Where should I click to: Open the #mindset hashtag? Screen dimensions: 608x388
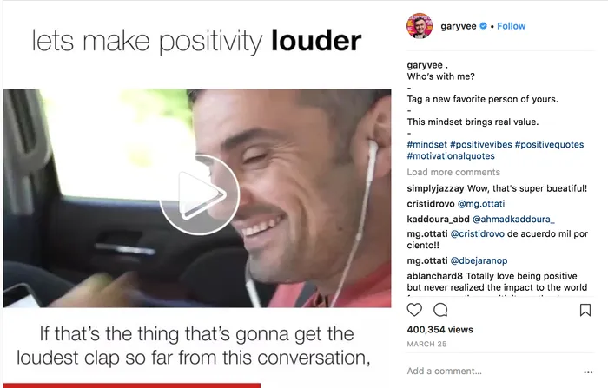point(427,145)
